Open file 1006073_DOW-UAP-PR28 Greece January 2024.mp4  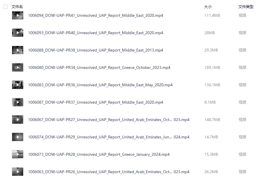99,154
